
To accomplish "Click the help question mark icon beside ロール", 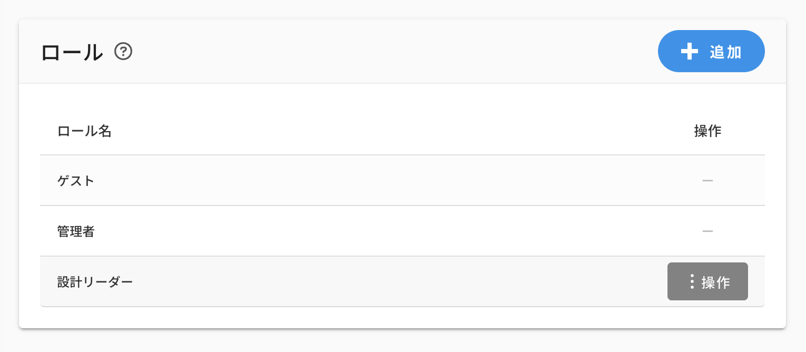I will [x=123, y=52].
